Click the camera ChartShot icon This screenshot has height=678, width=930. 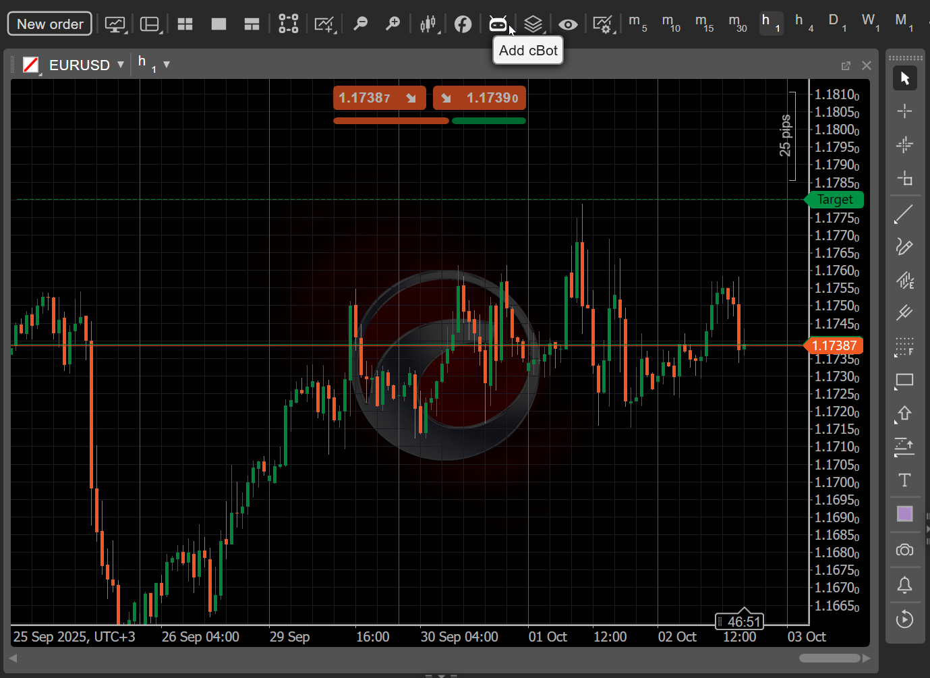pyautogui.click(x=905, y=550)
